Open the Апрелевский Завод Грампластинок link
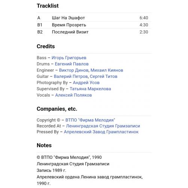This screenshot has height=188, width=188. click(x=101, y=132)
